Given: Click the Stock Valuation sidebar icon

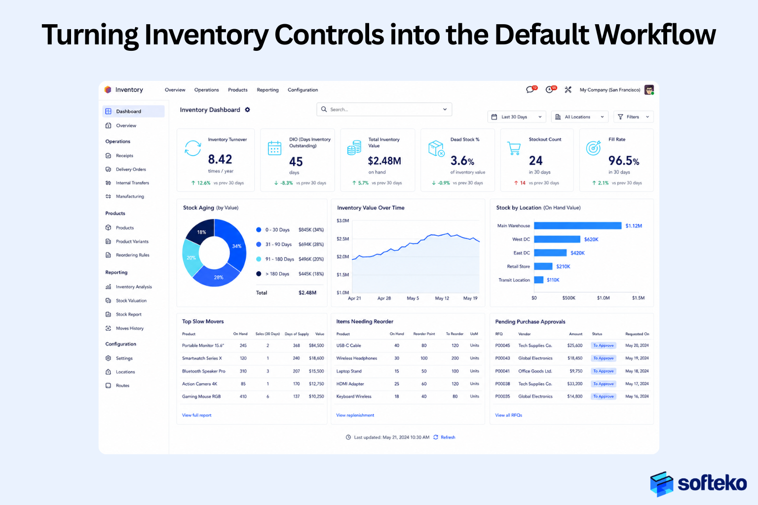Looking at the screenshot, I should 109,301.
